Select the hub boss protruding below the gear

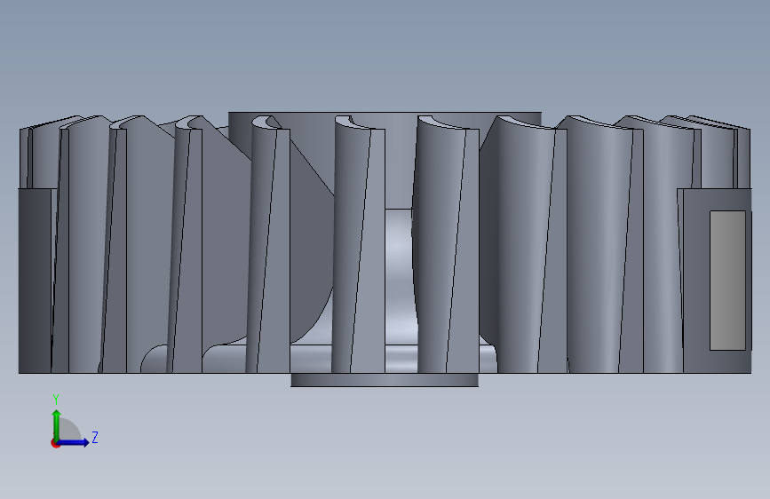tap(385, 380)
